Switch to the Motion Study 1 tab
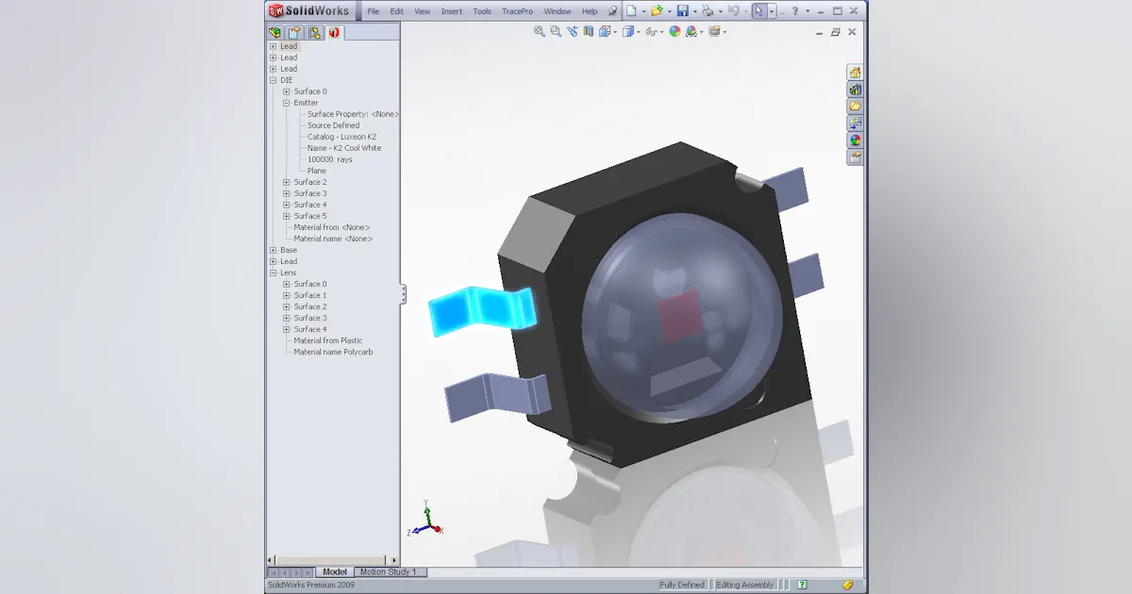This screenshot has height=594, width=1132. (389, 571)
